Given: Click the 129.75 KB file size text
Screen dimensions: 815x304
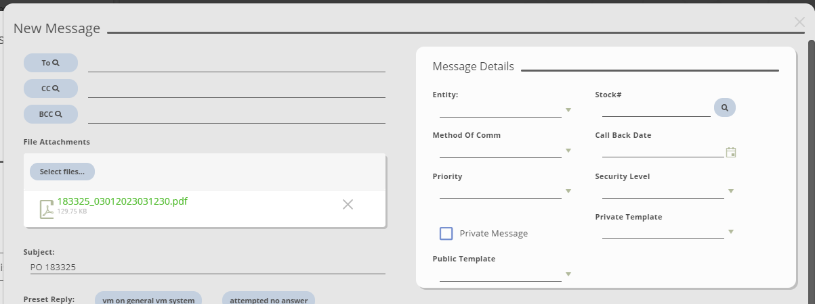Looking at the screenshot, I should coord(72,211).
